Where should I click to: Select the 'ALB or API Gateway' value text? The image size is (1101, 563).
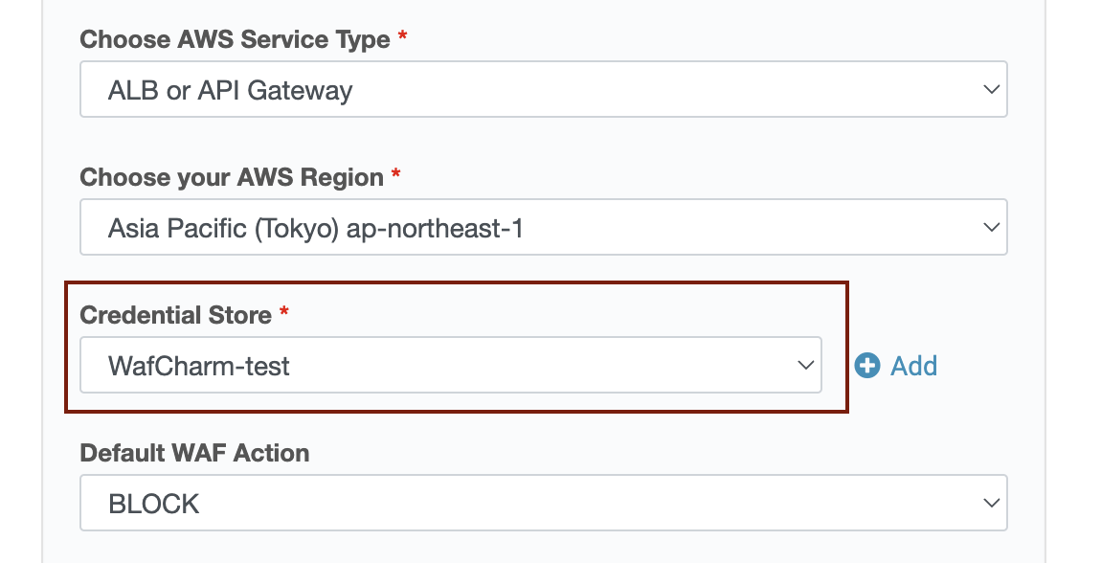pyautogui.click(x=230, y=91)
